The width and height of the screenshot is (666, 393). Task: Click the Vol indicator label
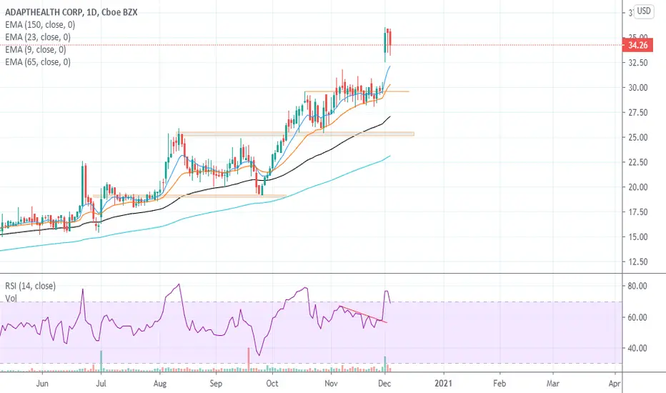tap(11, 298)
